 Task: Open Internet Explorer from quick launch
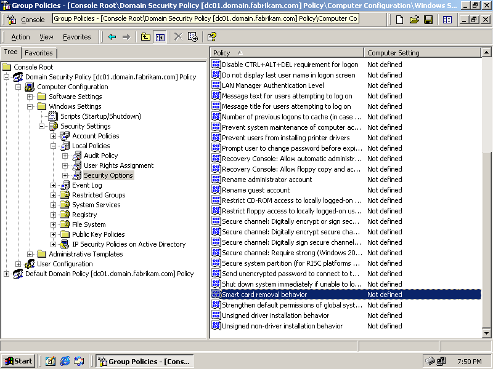click(x=65, y=361)
